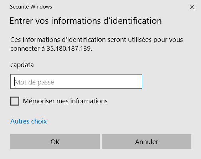Open the Autres choix link
201x159 pixels.
click(x=29, y=121)
